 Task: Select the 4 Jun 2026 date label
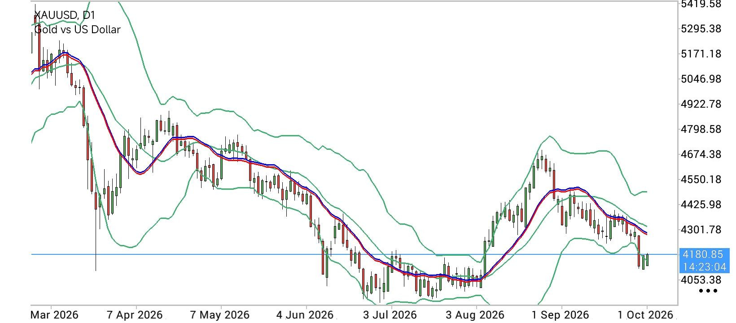click(x=305, y=315)
